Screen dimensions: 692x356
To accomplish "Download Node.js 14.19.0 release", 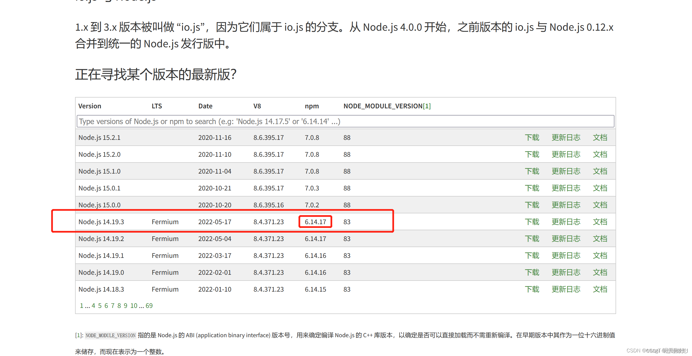I will pyautogui.click(x=532, y=273).
